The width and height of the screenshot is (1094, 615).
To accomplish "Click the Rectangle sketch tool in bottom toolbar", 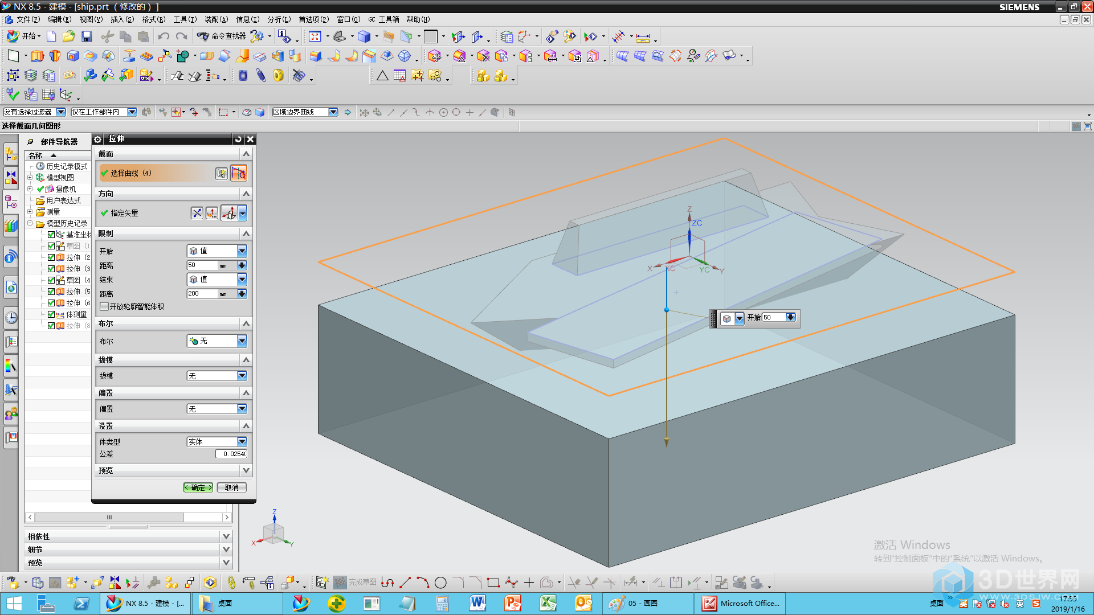I will click(x=493, y=583).
